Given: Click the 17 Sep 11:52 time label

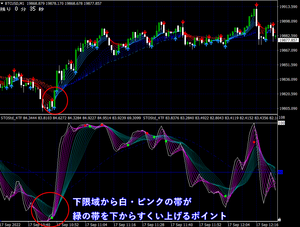Looking at the screenshot, I should tap(210, 225).
